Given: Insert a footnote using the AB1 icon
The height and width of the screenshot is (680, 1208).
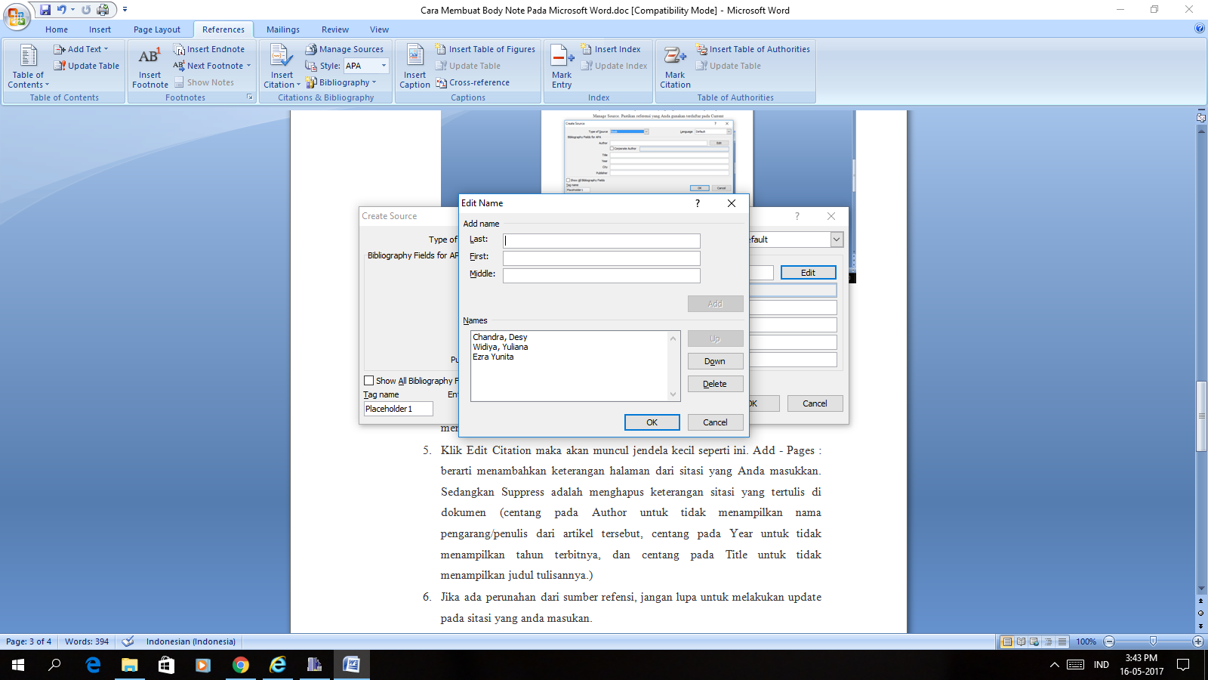Looking at the screenshot, I should [x=149, y=64].
